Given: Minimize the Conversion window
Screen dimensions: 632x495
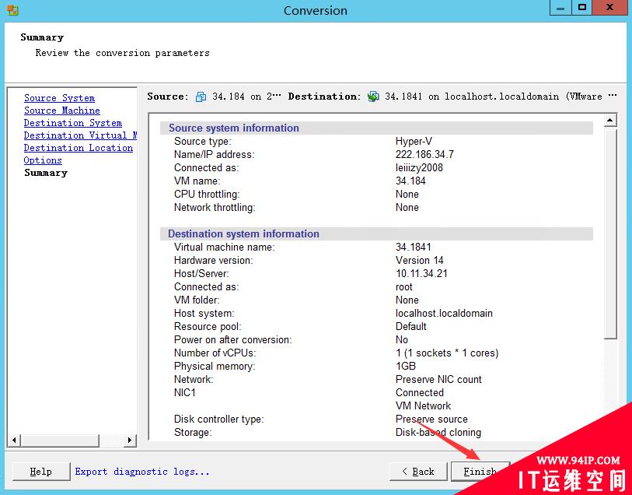Looking at the screenshot, I should 560,8.
